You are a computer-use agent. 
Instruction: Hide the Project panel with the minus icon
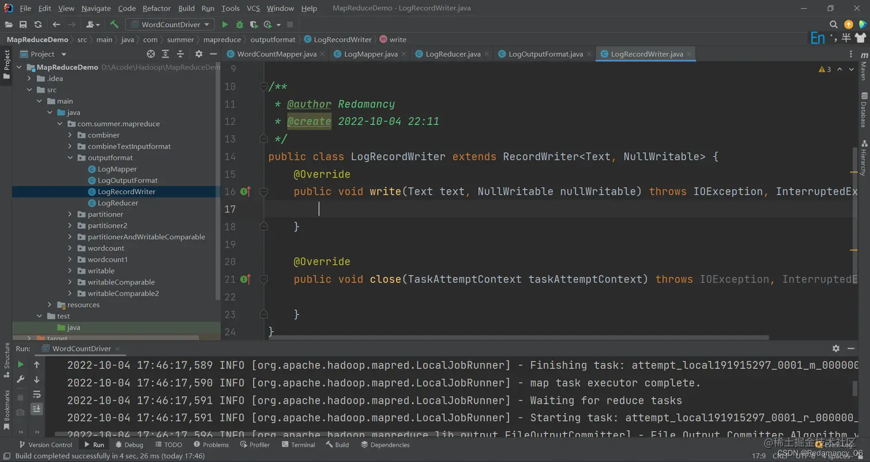[x=213, y=54]
